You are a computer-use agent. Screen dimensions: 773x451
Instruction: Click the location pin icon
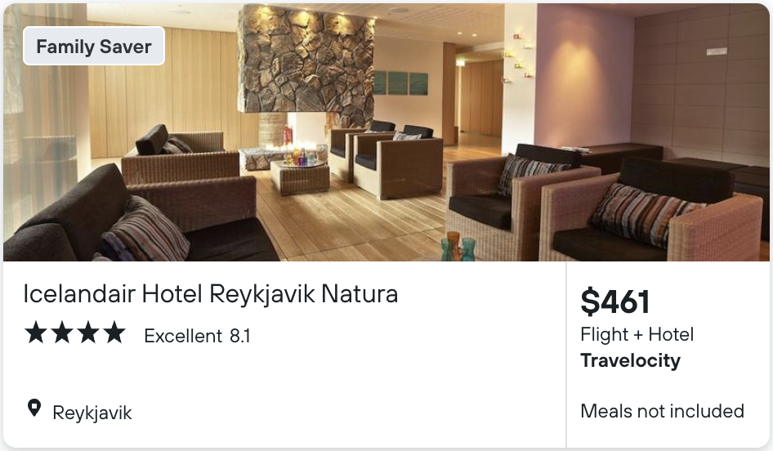click(x=34, y=409)
